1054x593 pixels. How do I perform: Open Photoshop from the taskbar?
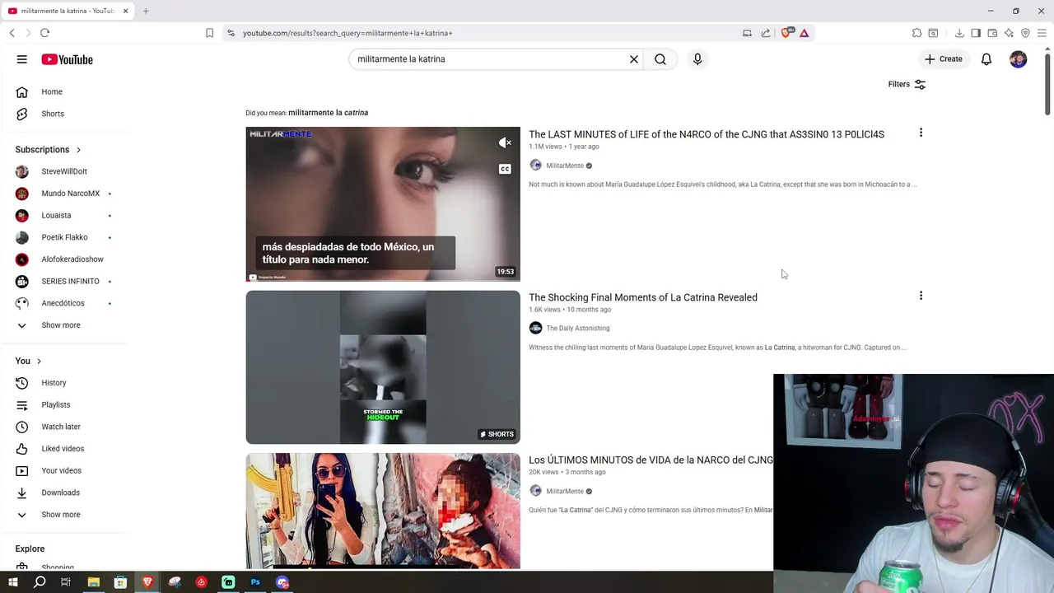point(255,582)
